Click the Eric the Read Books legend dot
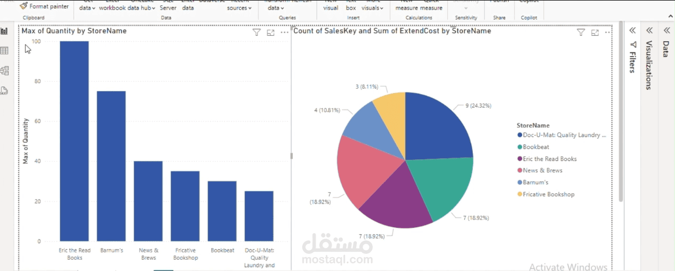 [x=519, y=159]
